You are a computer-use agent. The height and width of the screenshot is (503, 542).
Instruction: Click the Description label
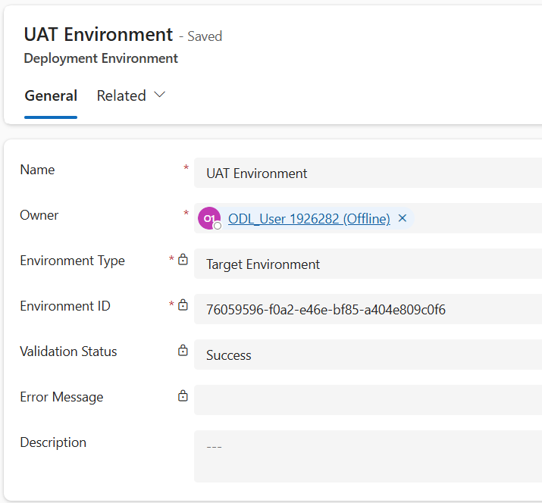point(53,442)
